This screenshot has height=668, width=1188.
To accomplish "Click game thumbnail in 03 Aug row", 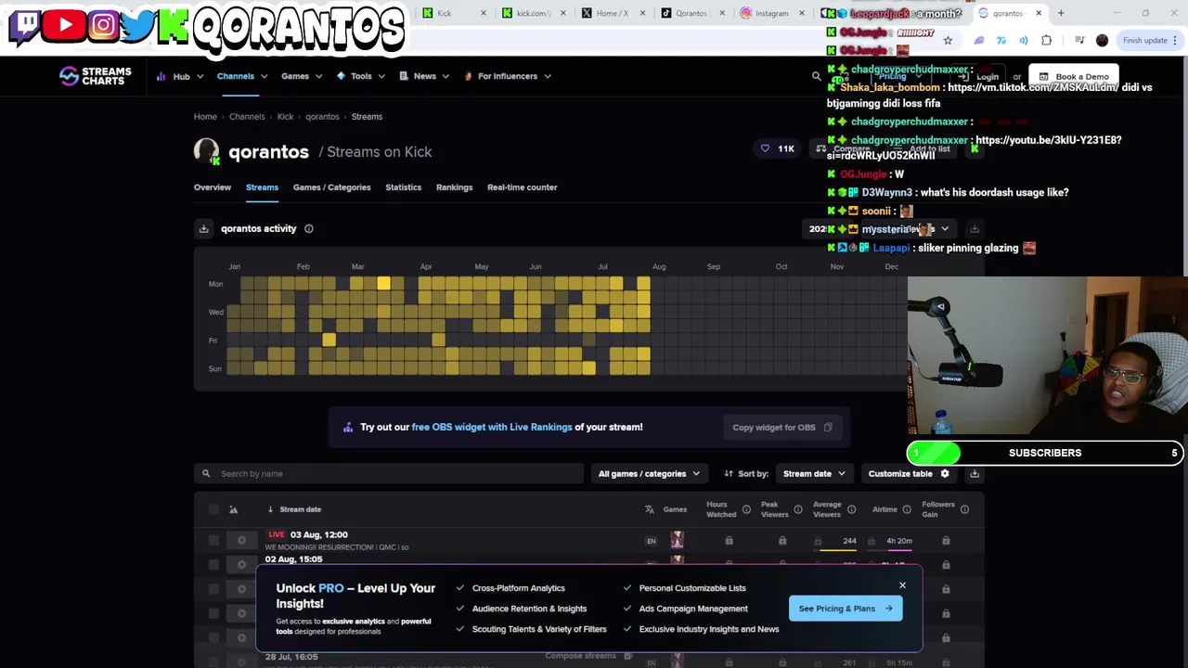I will (x=677, y=540).
